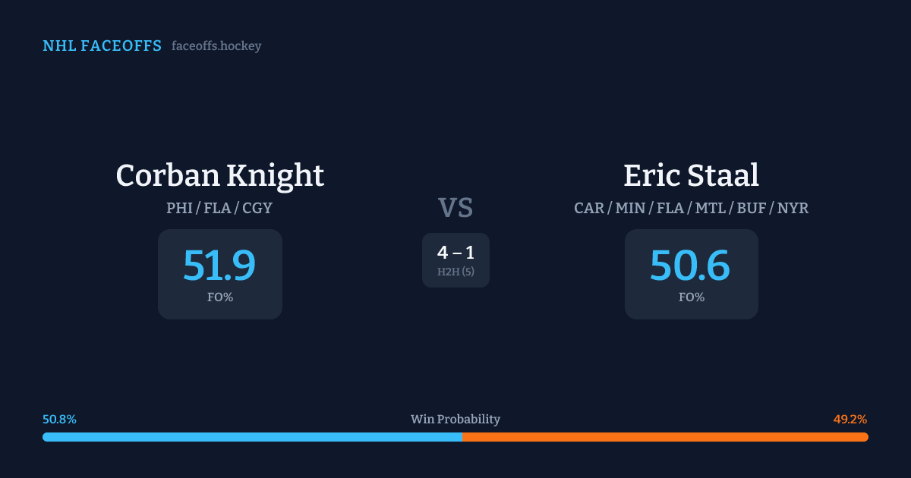This screenshot has width=911, height=478.
Task: Click the FO% label under 51.9
Action: [220, 297]
